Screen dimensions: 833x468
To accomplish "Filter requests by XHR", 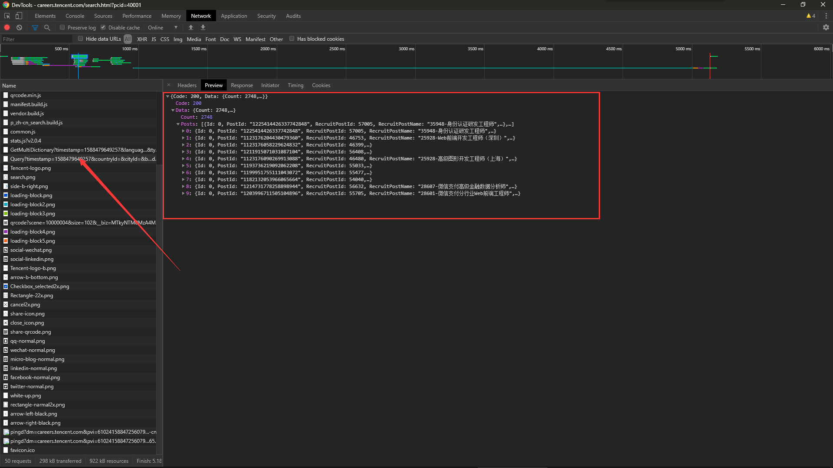I will click(142, 39).
